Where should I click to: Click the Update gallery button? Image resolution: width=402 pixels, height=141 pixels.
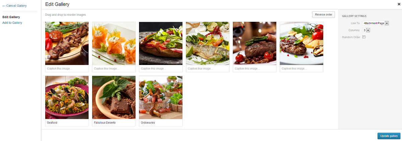(x=389, y=136)
